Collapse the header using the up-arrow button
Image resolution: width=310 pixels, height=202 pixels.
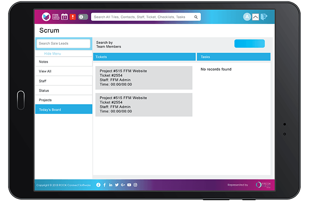[255, 17]
